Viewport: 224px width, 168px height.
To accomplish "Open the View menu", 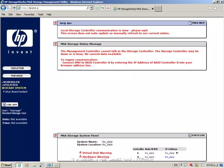I will coord(18,15).
